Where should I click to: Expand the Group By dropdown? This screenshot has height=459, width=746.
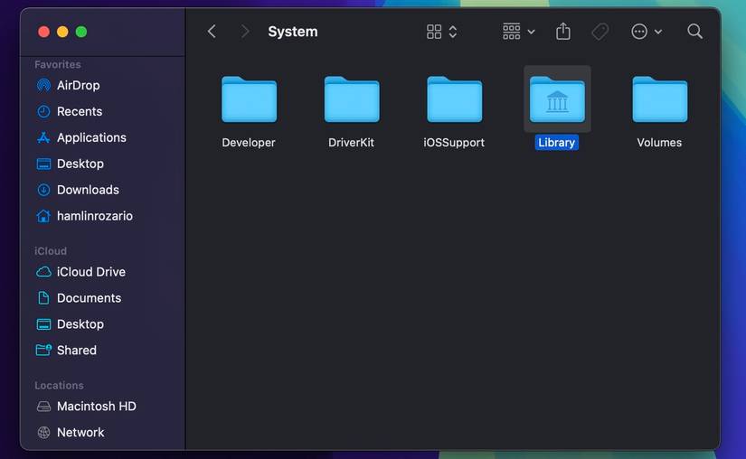pos(519,32)
